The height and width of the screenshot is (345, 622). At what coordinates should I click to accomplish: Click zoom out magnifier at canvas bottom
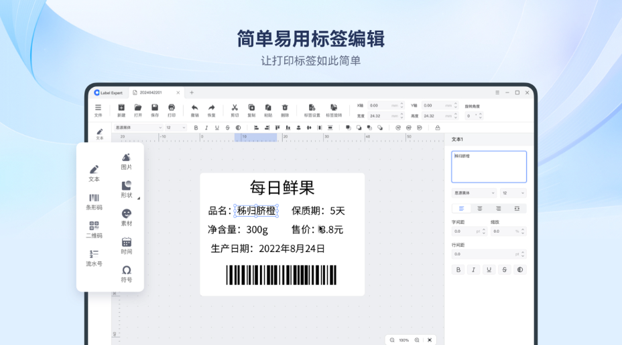point(392,340)
